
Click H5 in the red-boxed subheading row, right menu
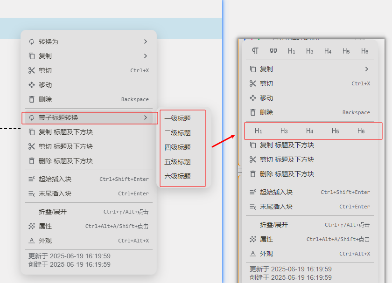335,131
